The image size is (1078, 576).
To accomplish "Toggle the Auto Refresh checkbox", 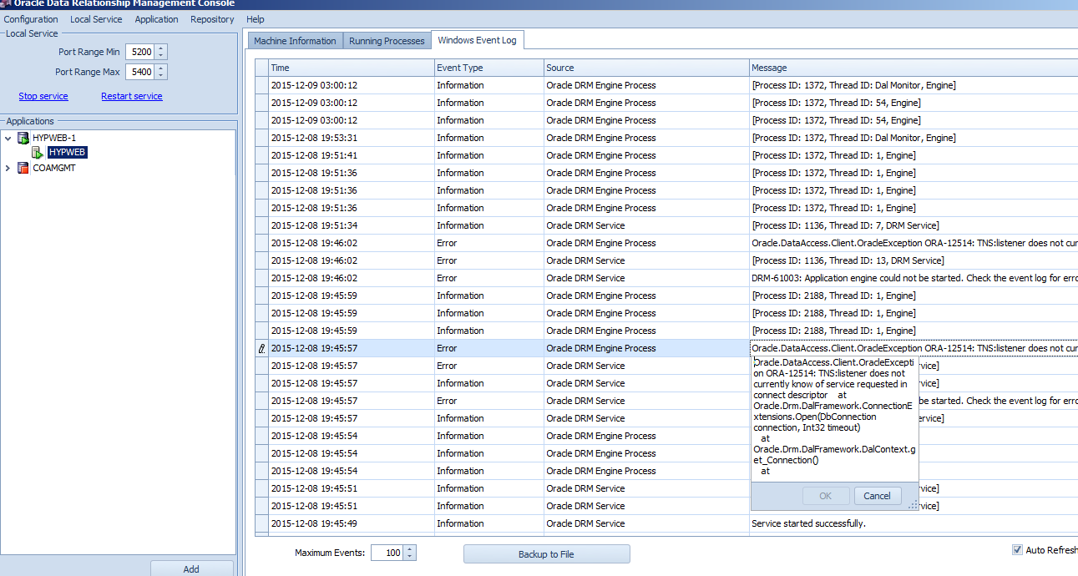I will 1016,549.
